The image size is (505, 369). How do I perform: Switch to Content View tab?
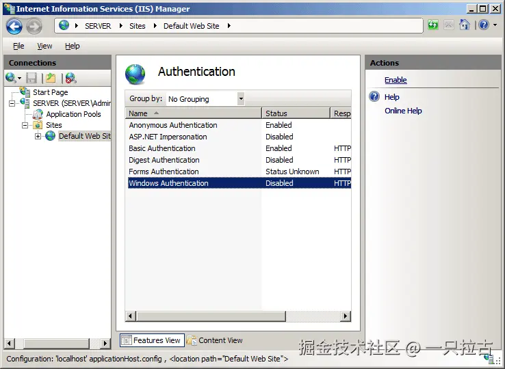(x=215, y=340)
